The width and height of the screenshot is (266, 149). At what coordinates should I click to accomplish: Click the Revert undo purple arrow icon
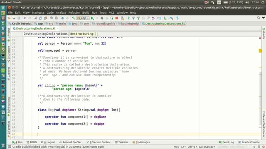[x=153, y=18]
